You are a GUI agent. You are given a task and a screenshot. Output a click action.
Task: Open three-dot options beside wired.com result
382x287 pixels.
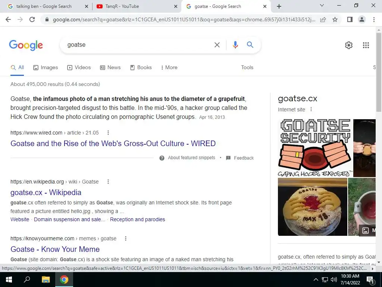[x=108, y=133]
